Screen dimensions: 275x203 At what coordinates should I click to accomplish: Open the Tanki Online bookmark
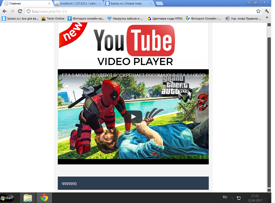(x=53, y=19)
